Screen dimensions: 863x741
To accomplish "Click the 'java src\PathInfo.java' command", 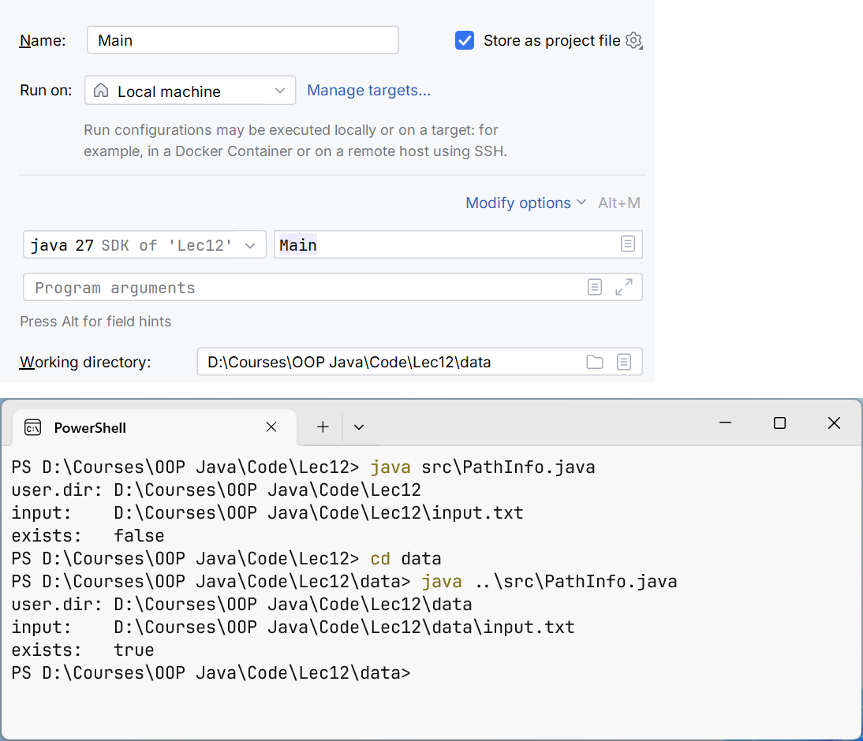I will [x=483, y=467].
